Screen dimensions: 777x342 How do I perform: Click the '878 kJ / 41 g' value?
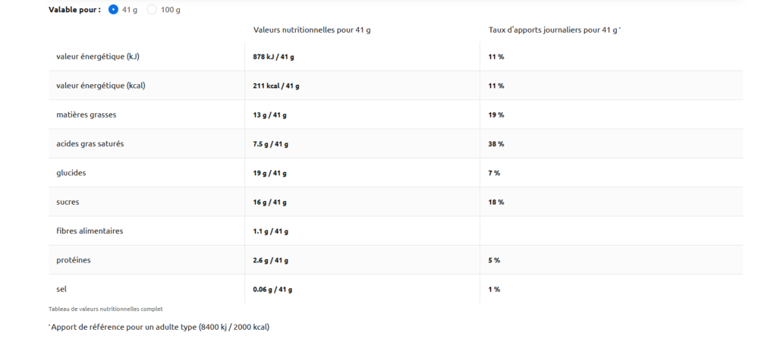(x=273, y=57)
